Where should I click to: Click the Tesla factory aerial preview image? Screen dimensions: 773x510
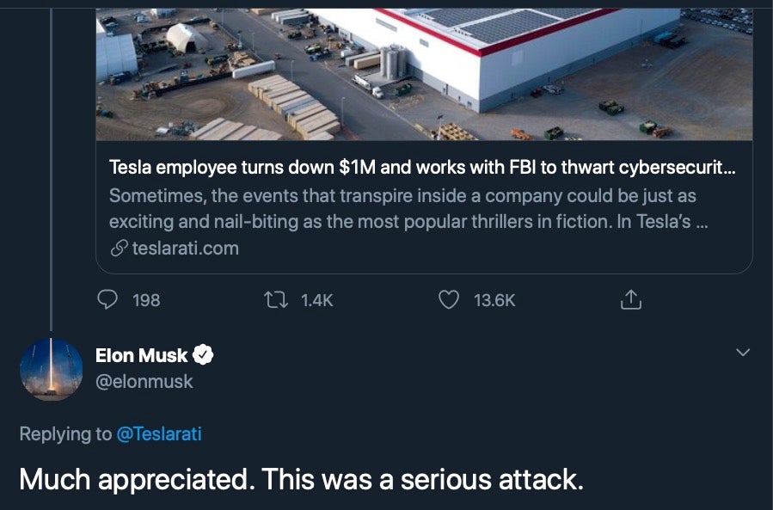[423, 73]
